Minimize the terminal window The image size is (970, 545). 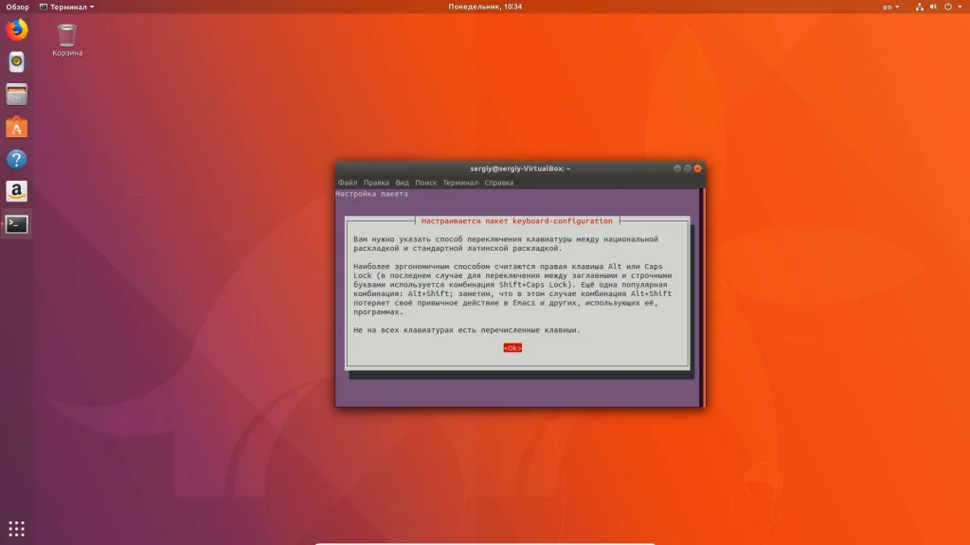[x=676, y=168]
